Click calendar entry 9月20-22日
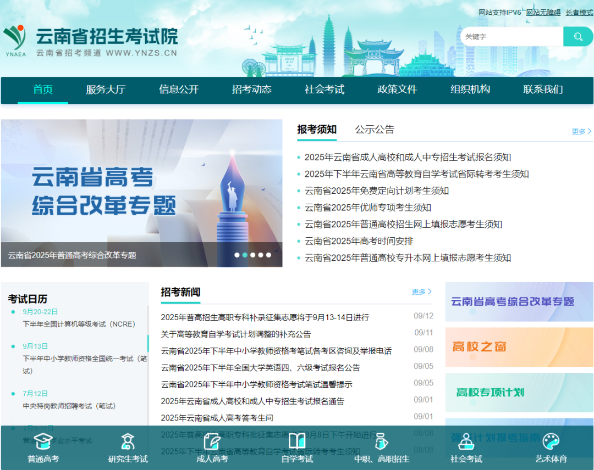The height and width of the screenshot is (470, 594). [40, 311]
